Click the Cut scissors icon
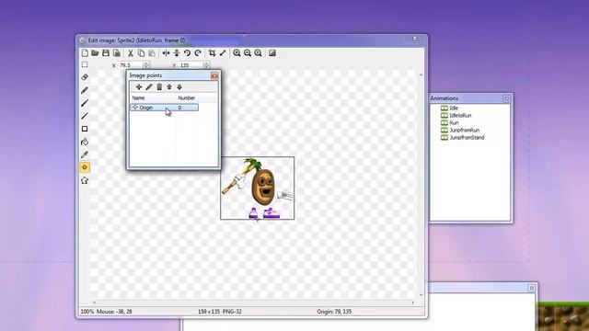This screenshot has height=331, width=589. 131,53
